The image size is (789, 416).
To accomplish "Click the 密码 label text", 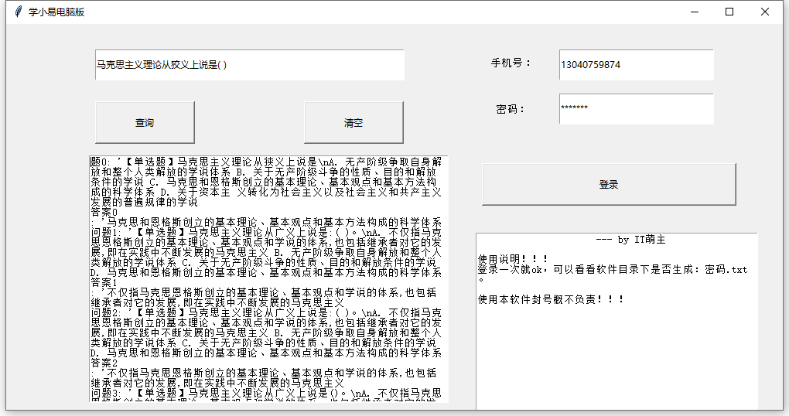I will [511, 109].
